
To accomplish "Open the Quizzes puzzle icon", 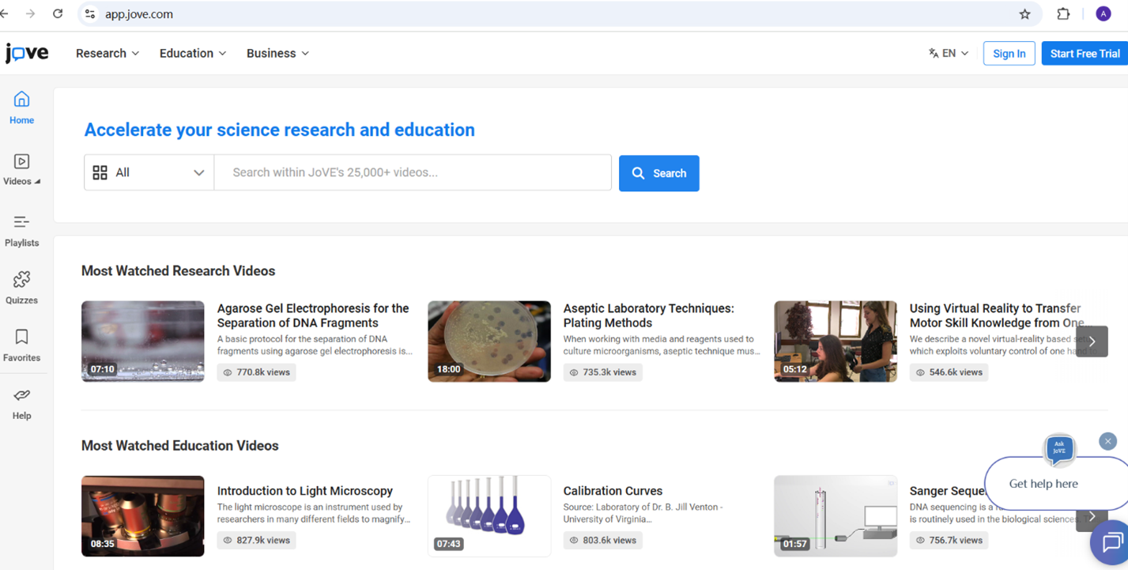I will coord(21,279).
